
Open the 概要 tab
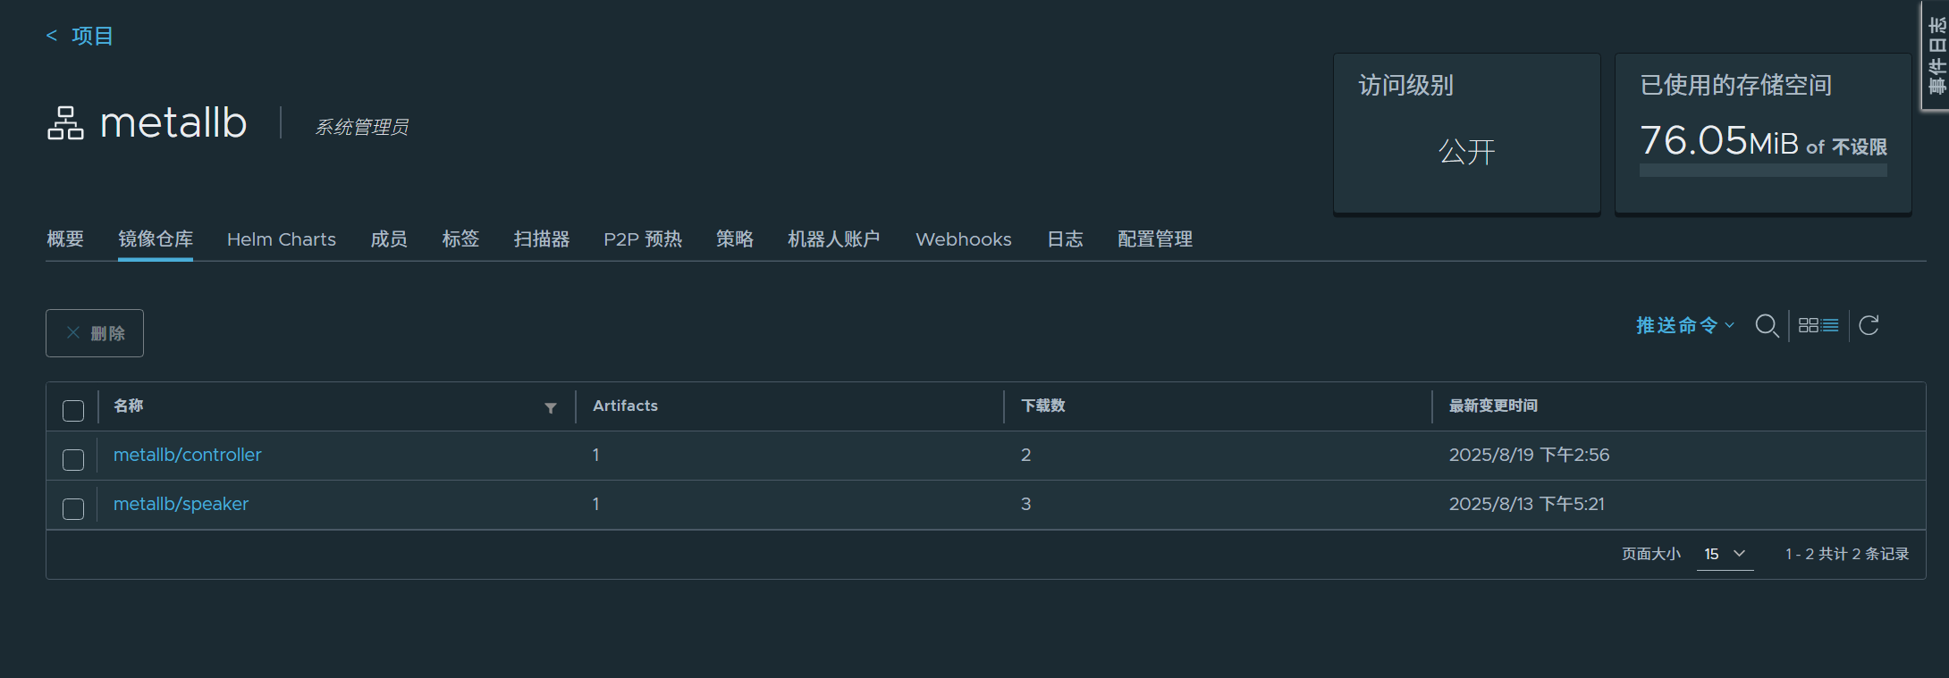click(65, 239)
